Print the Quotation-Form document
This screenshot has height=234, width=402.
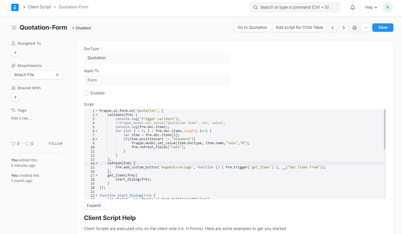point(355,28)
